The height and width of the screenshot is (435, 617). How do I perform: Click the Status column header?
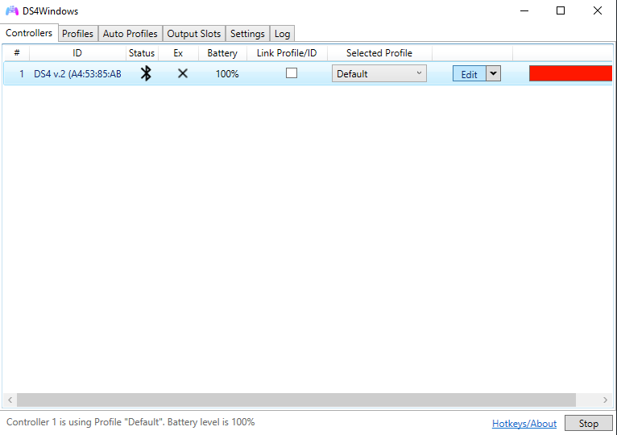pyautogui.click(x=142, y=53)
